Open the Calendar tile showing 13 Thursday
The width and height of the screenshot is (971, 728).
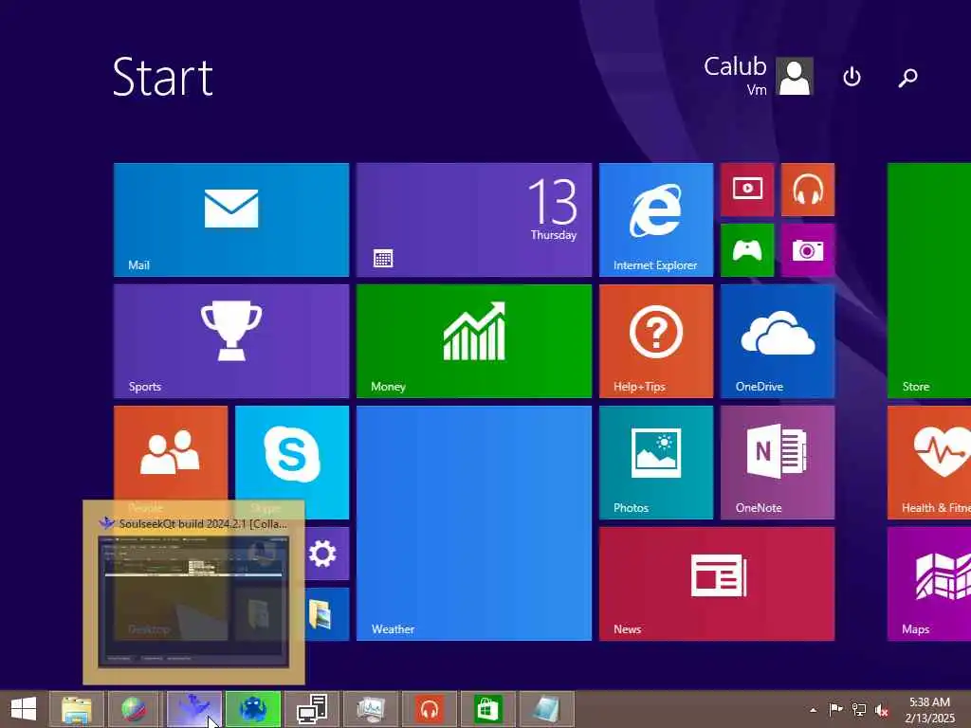coord(474,220)
